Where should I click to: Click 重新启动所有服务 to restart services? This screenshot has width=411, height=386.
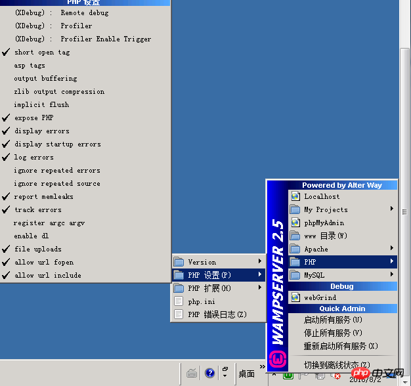[x=343, y=346]
